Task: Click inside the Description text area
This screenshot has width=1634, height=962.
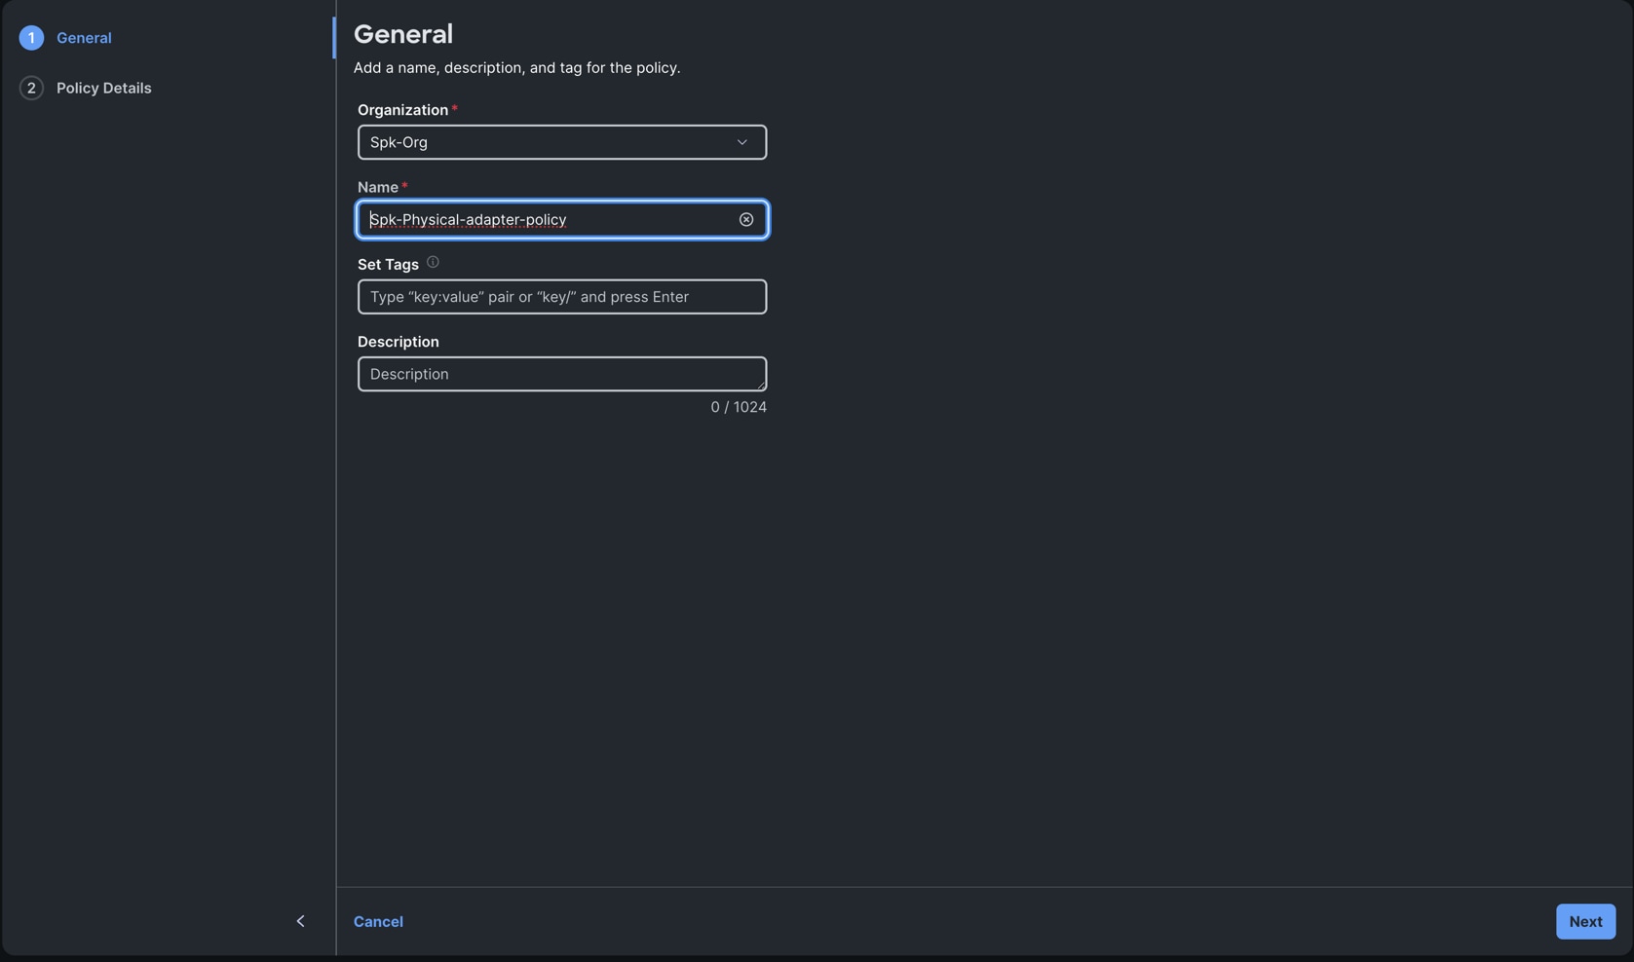Action: [x=561, y=373]
